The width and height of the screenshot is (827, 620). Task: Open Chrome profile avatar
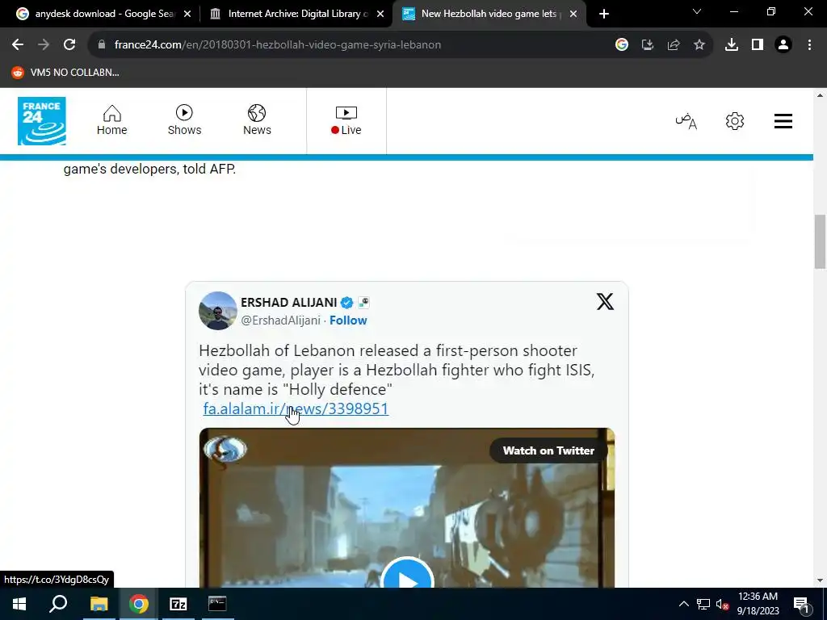pos(783,45)
